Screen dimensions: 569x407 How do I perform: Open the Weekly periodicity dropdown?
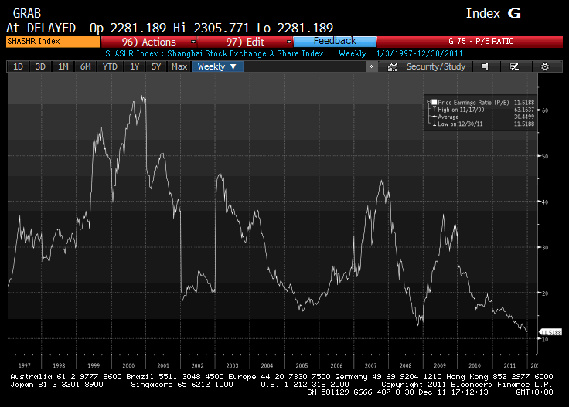pos(217,66)
